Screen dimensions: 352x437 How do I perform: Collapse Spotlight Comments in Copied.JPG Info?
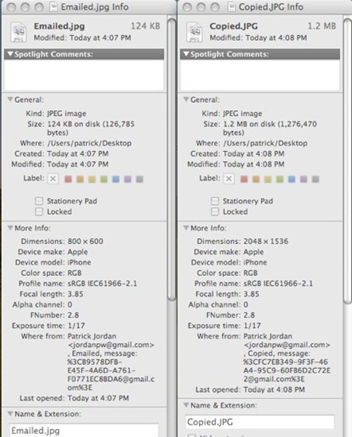click(186, 53)
